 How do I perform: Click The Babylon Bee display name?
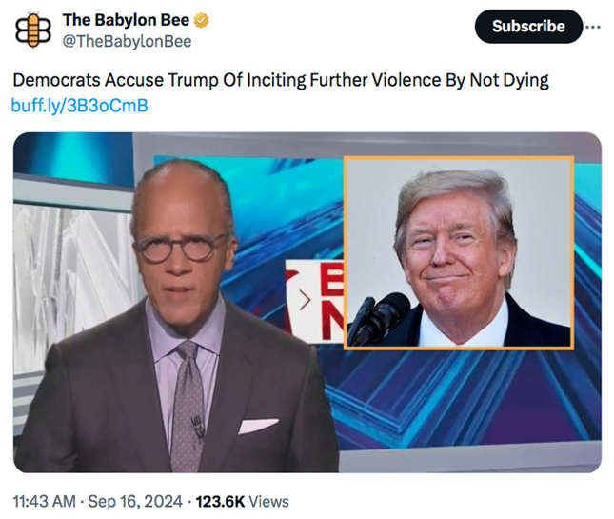(125, 20)
